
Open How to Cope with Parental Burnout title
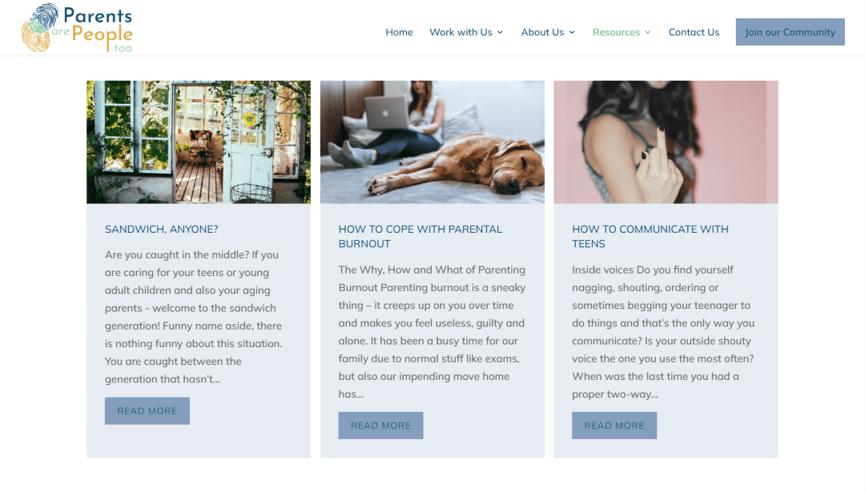[420, 236]
